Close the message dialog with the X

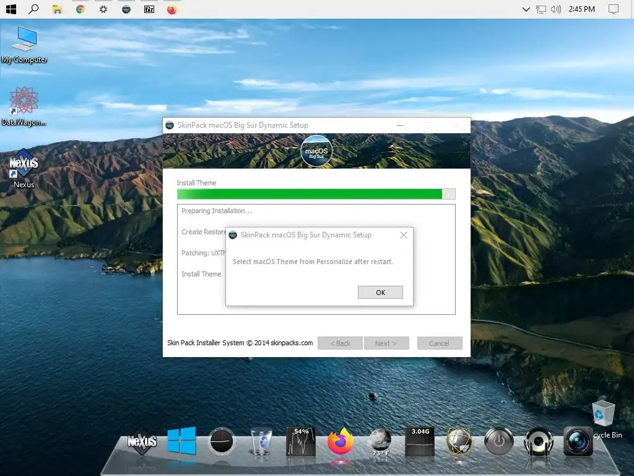(404, 235)
